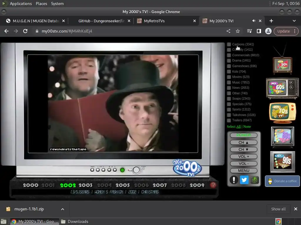Click Show all downloads button

(278, 209)
